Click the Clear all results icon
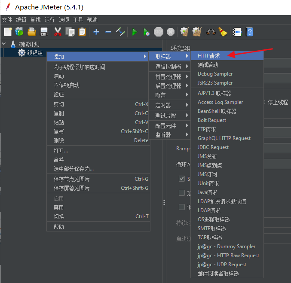This screenshot has width=291, height=283. [197, 32]
